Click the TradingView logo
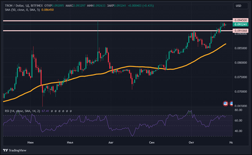 point(14,150)
